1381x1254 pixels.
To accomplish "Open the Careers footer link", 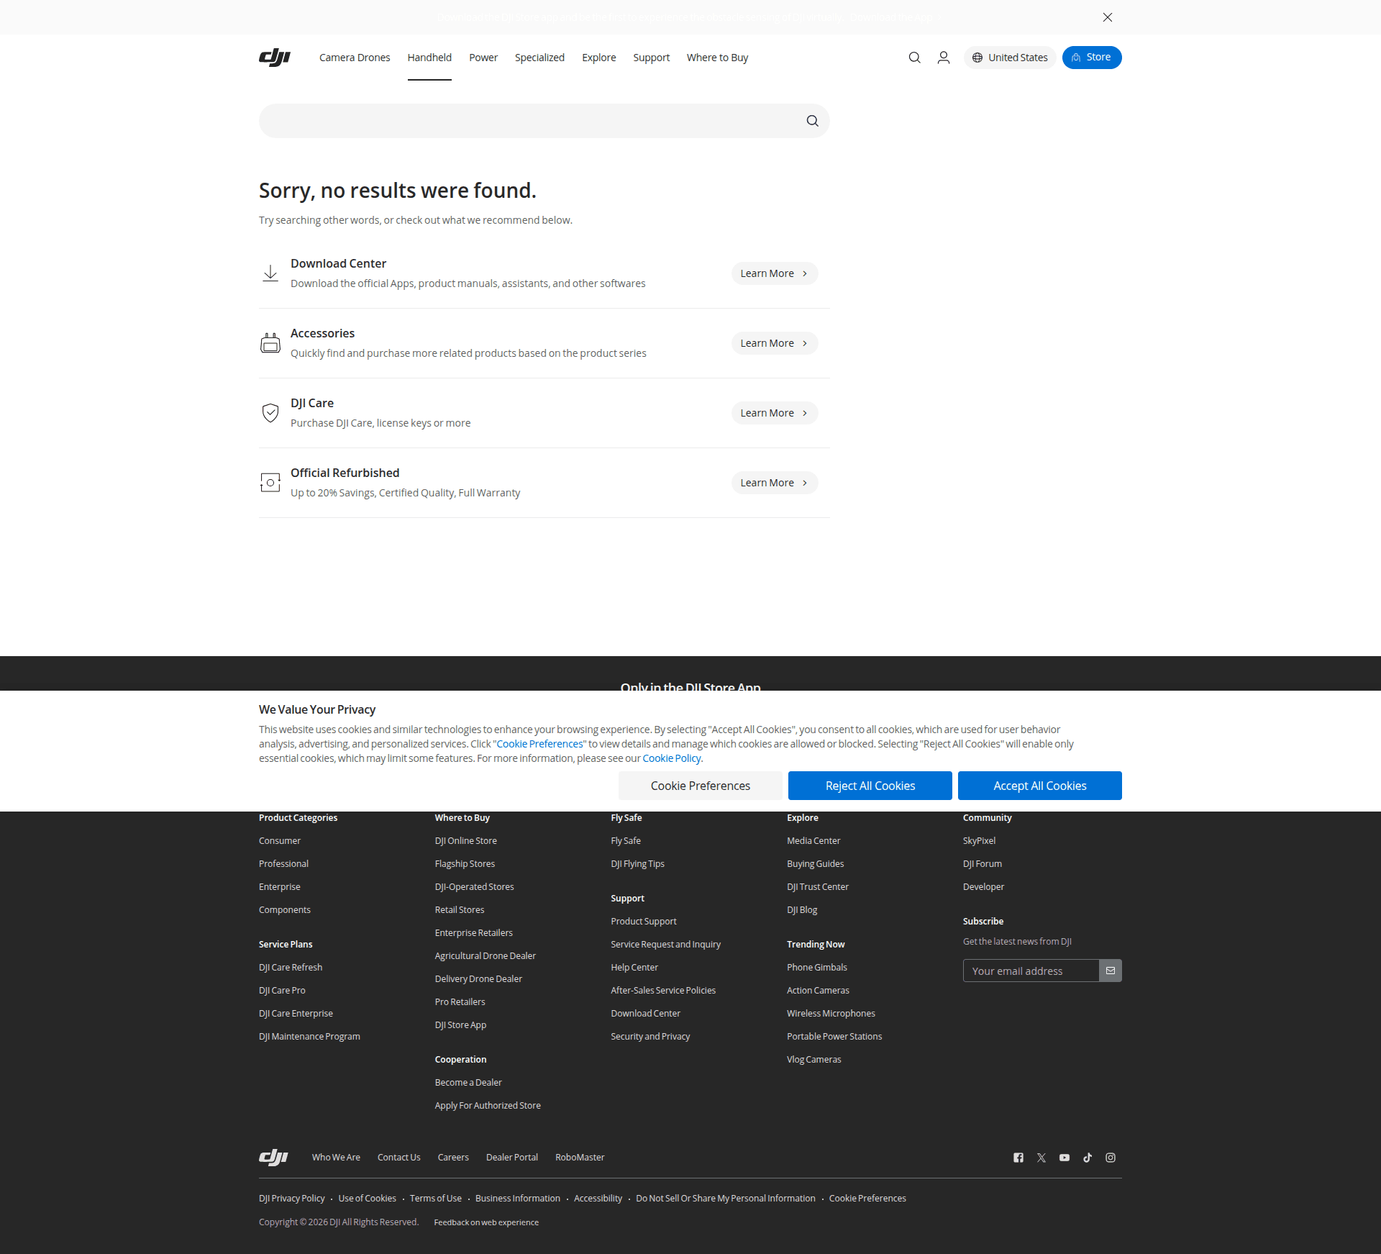I will [x=453, y=1157].
